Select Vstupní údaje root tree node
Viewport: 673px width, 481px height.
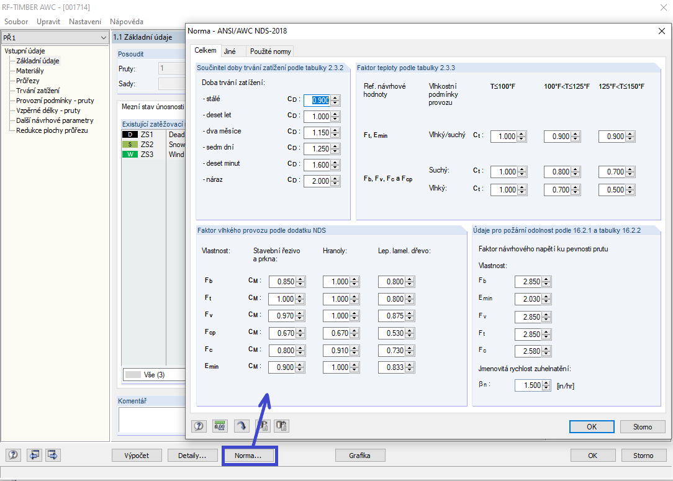click(24, 51)
